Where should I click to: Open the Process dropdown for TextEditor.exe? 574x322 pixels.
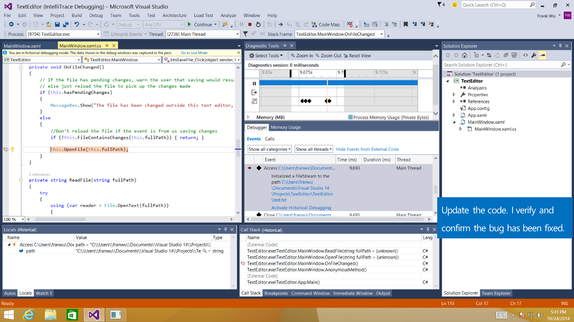pos(63,34)
